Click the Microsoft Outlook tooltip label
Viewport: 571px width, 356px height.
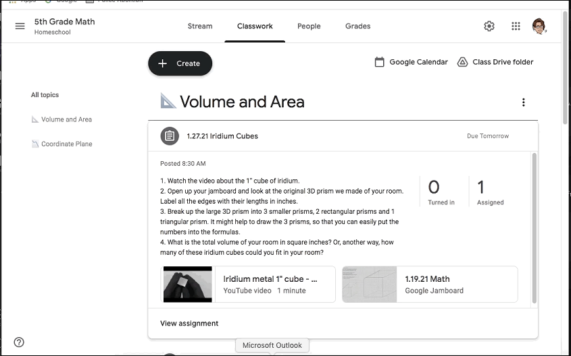pos(272,345)
